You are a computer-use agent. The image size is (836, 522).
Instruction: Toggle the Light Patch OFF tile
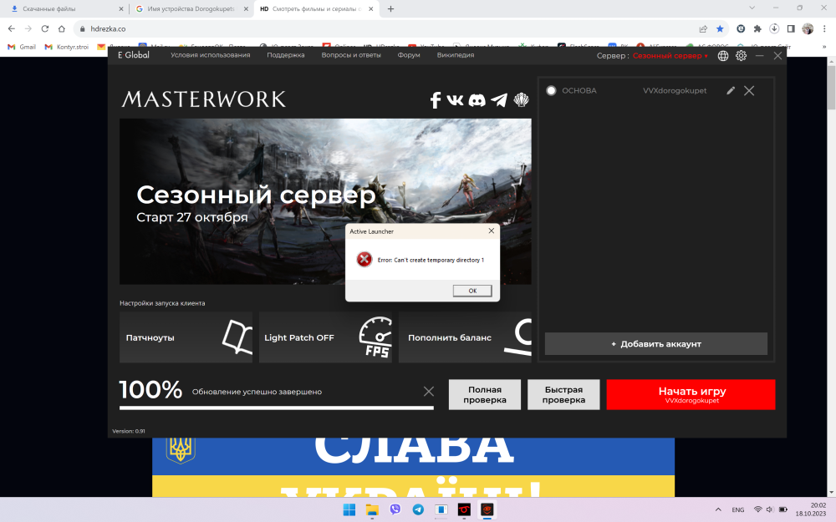pyautogui.click(x=325, y=337)
